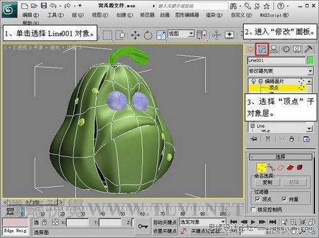Select the Rotate tool

148,35
